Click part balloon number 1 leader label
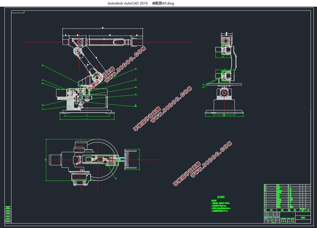The image size is (317, 228). pyautogui.click(x=42, y=109)
